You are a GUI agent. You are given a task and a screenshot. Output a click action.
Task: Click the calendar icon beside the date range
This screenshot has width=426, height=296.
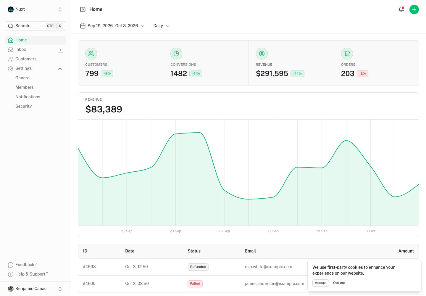[83, 26]
